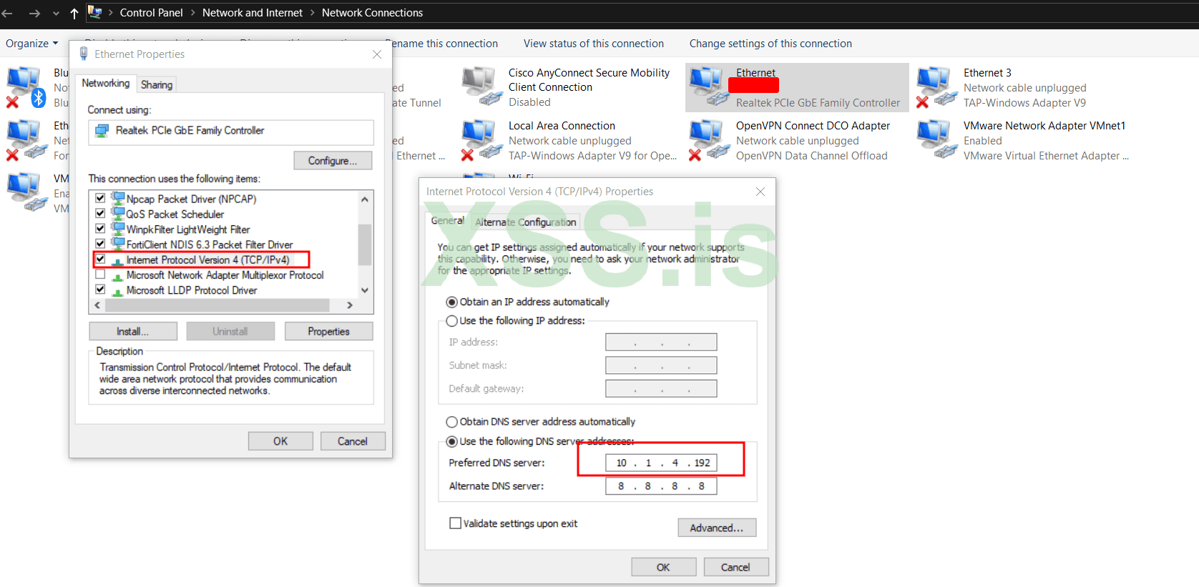Click the items list scroll right arrow
The width and height of the screenshot is (1199, 587).
click(350, 305)
